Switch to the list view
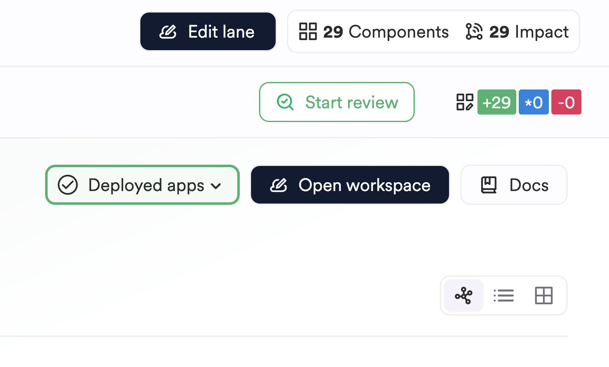Screen dimensions: 609x367 [504, 296]
